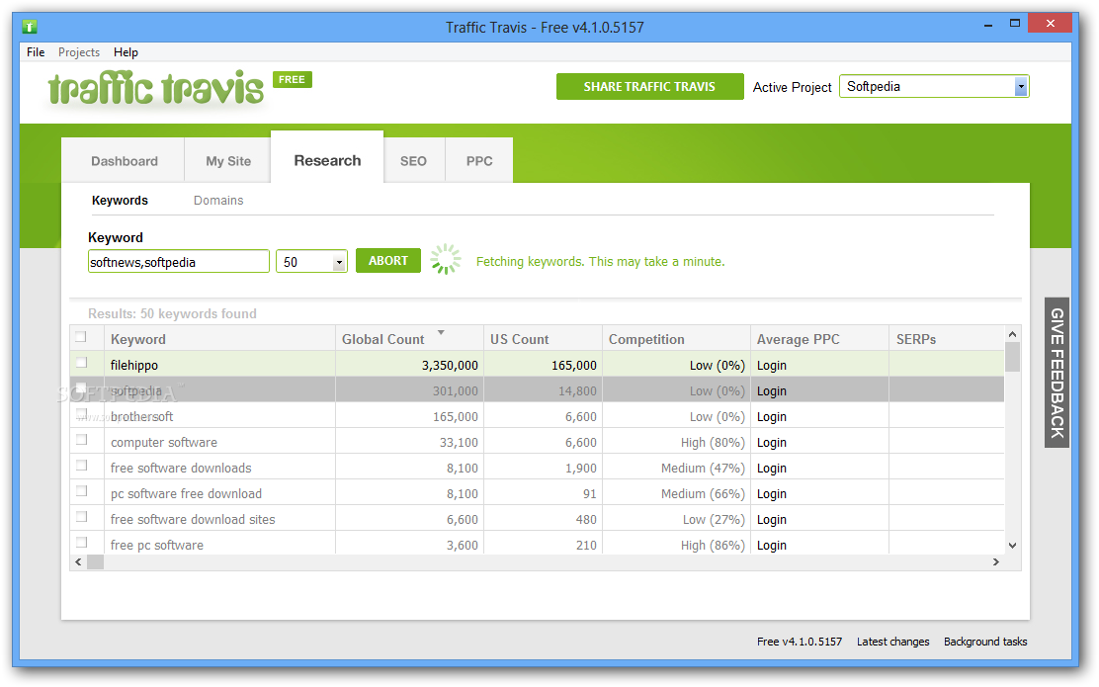The width and height of the screenshot is (1099, 687).
Task: Sort by the Competition column header
Action: 676,339
